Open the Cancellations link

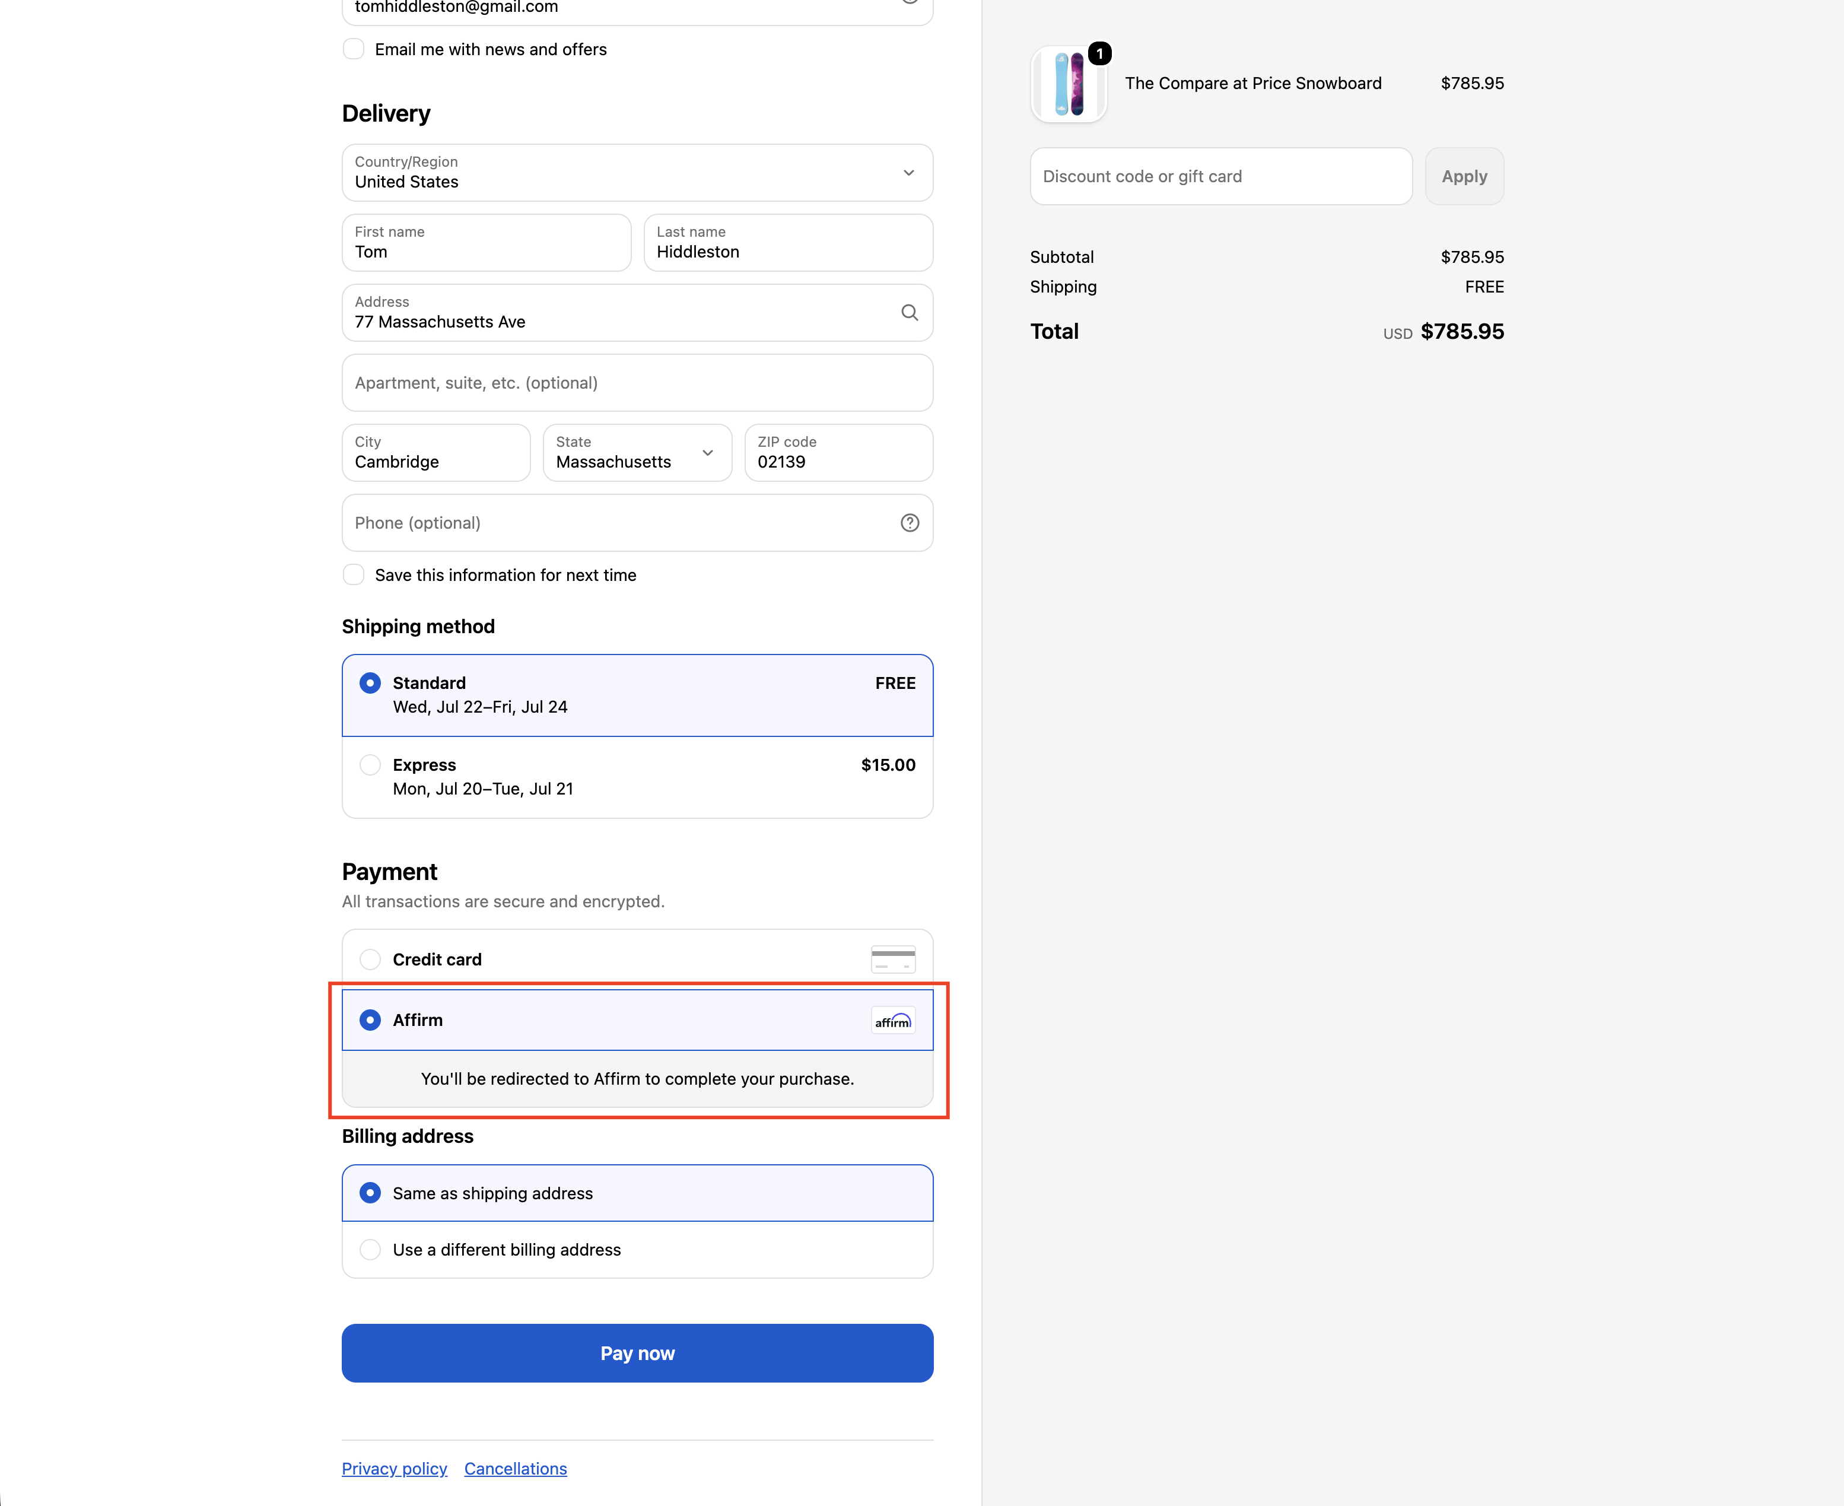(x=515, y=1469)
